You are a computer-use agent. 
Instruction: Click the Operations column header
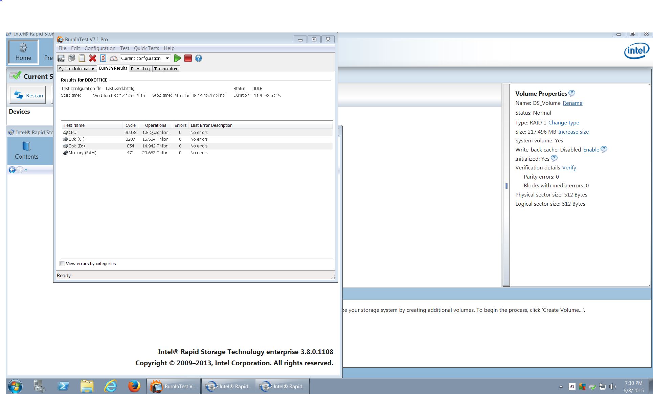click(156, 125)
